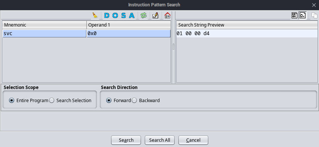Click the vertical split pane divider handle
The height and width of the screenshot is (147, 319).
pyautogui.click(x=174, y=47)
